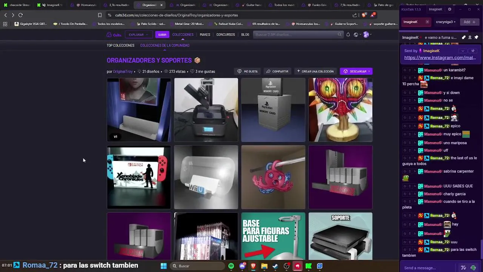The image size is (483, 272).
Task: Switch to the 'Funko Ezio' browser tab
Action: click(317, 5)
